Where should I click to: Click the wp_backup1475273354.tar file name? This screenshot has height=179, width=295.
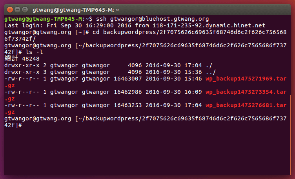pos(246,92)
